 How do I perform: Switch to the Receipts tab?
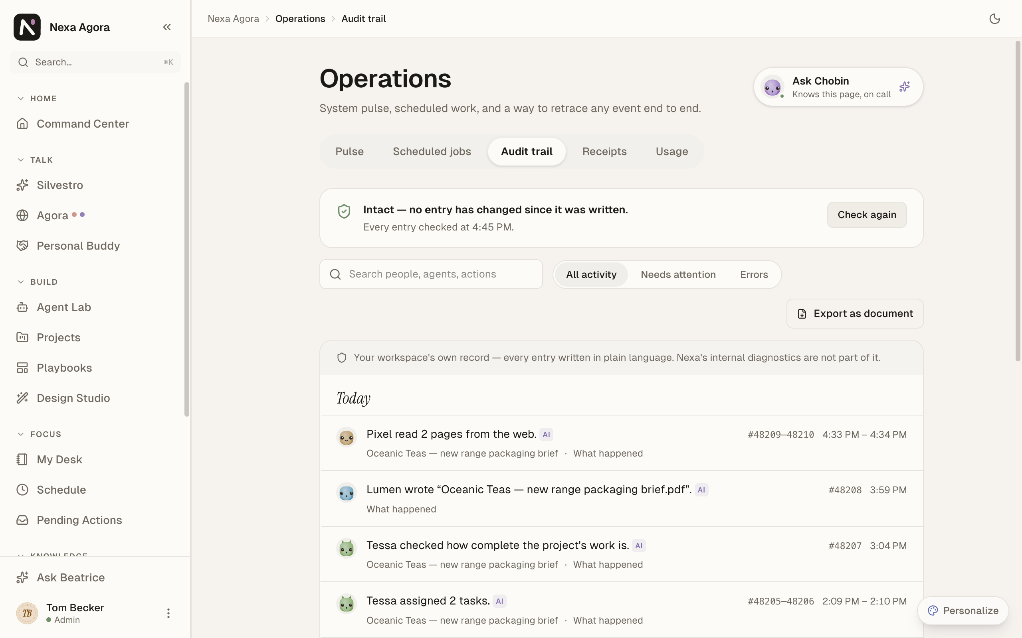(604, 152)
